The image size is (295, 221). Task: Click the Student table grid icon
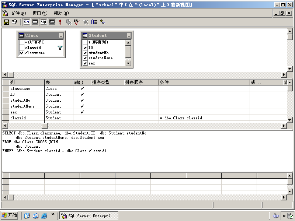click(x=85, y=35)
